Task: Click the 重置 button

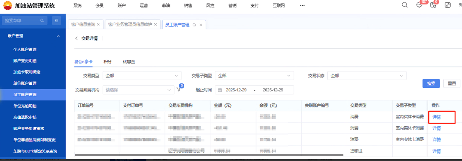Action: [452, 83]
